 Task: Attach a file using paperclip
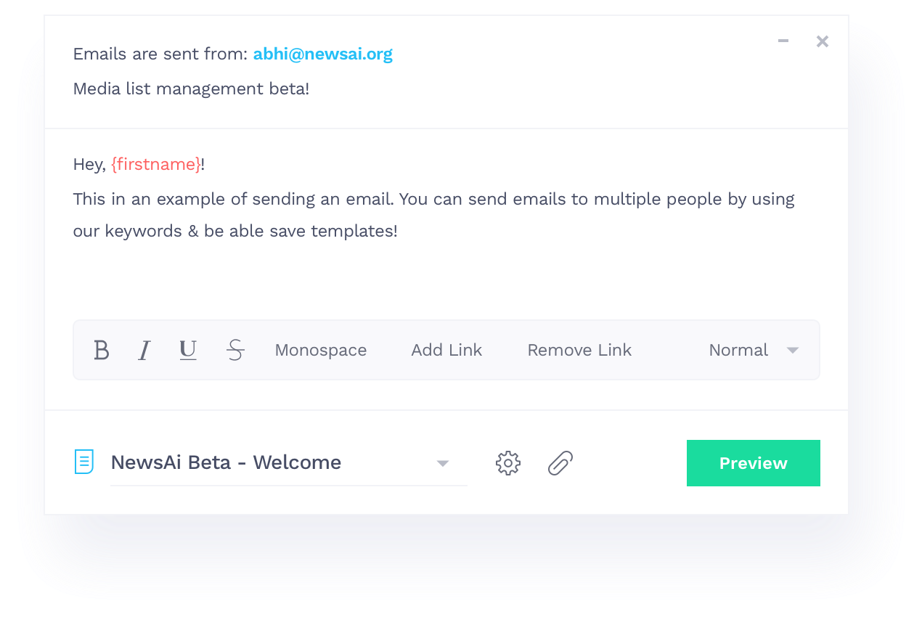tap(560, 463)
